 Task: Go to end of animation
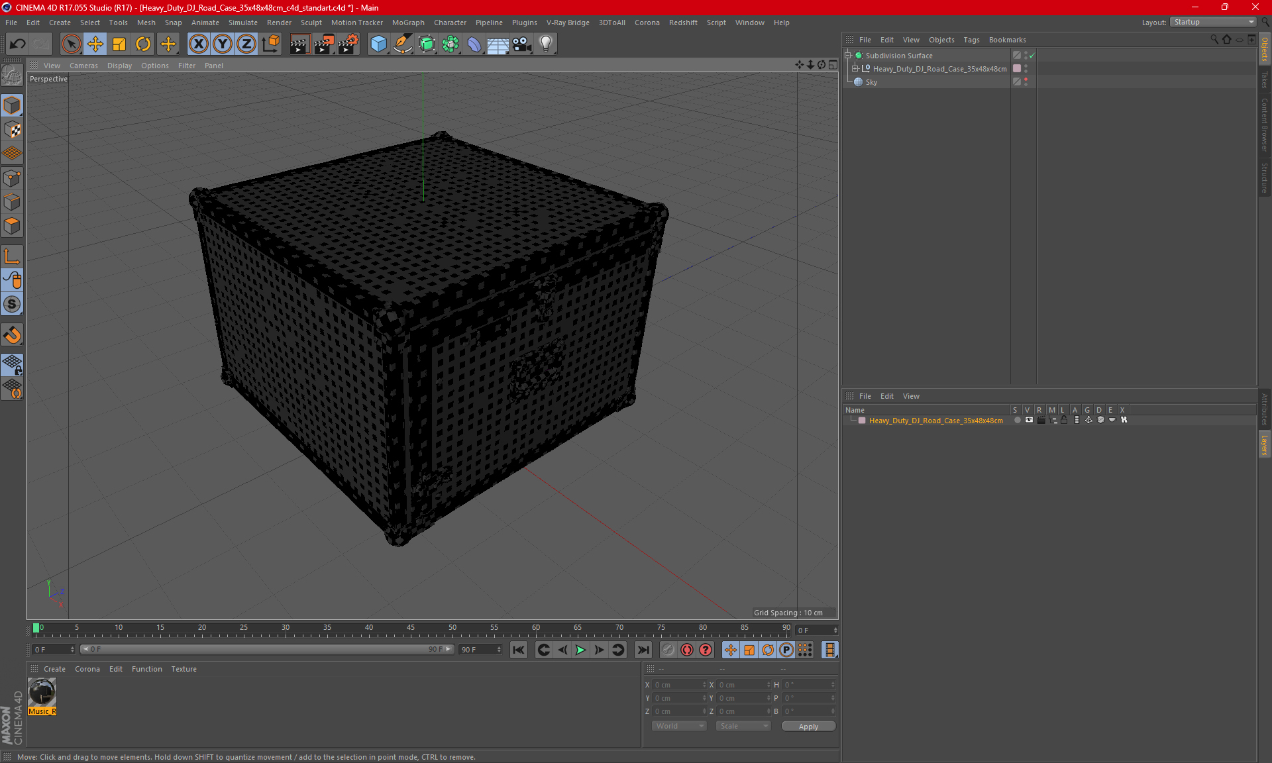pyautogui.click(x=643, y=650)
